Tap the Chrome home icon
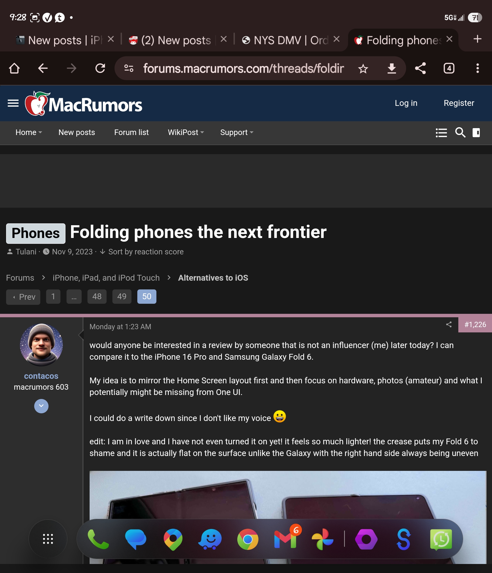The height and width of the screenshot is (573, 492). tap(14, 68)
